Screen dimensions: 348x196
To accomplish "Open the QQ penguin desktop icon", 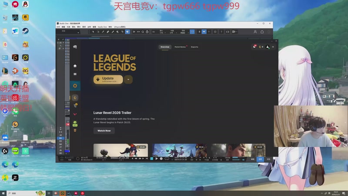I will (x=25, y=5).
